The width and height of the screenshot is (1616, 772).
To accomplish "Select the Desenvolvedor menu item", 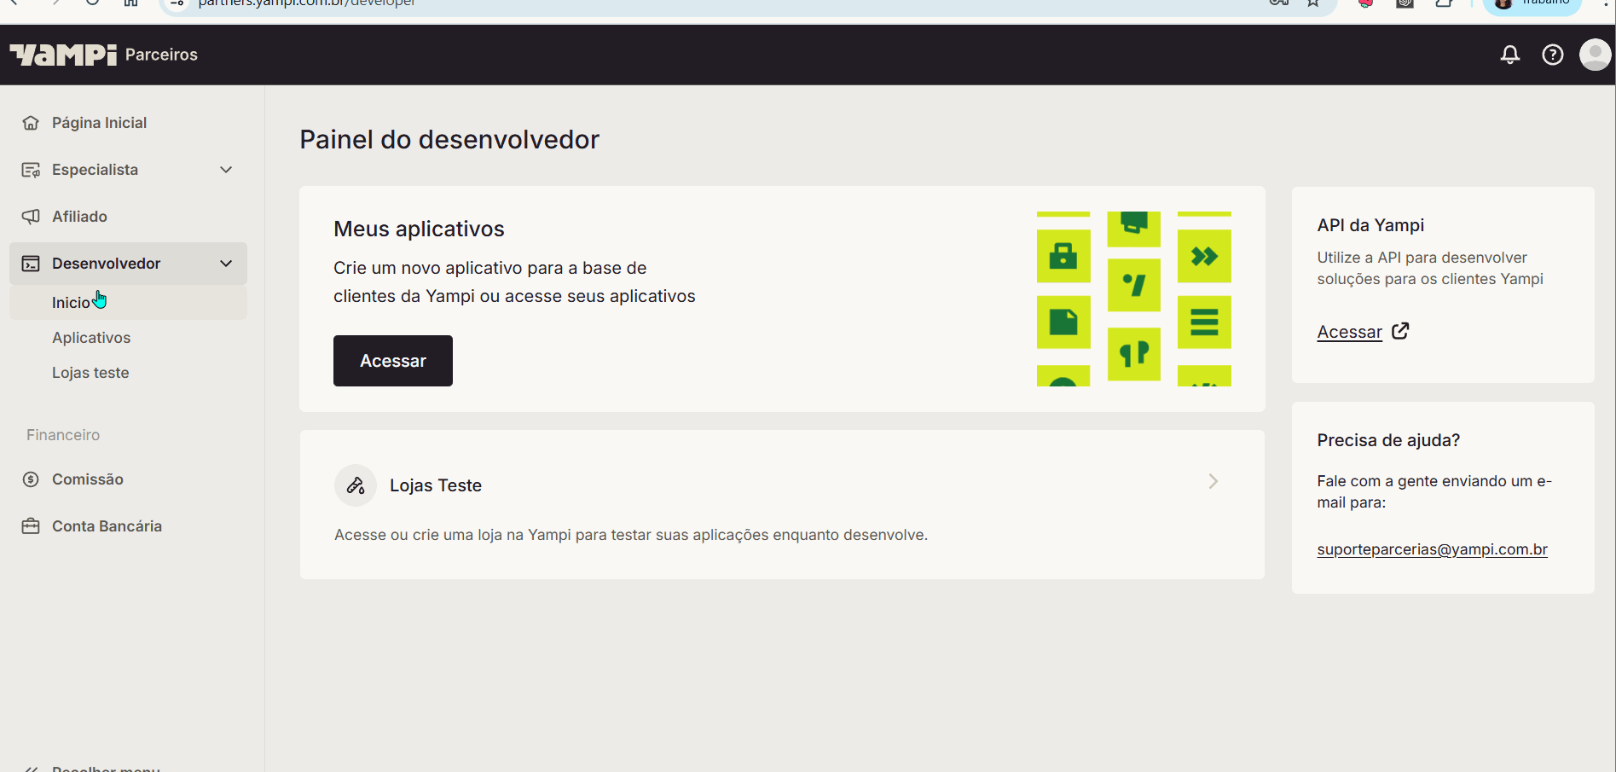I will point(128,264).
